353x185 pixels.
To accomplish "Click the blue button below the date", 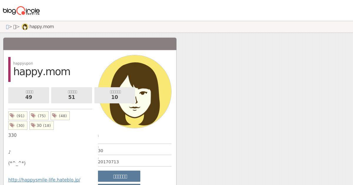I will (119, 176).
